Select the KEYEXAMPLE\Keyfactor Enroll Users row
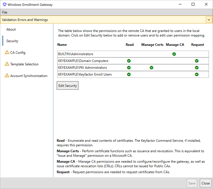Screen dimensions: 213x189 [x=85, y=74]
